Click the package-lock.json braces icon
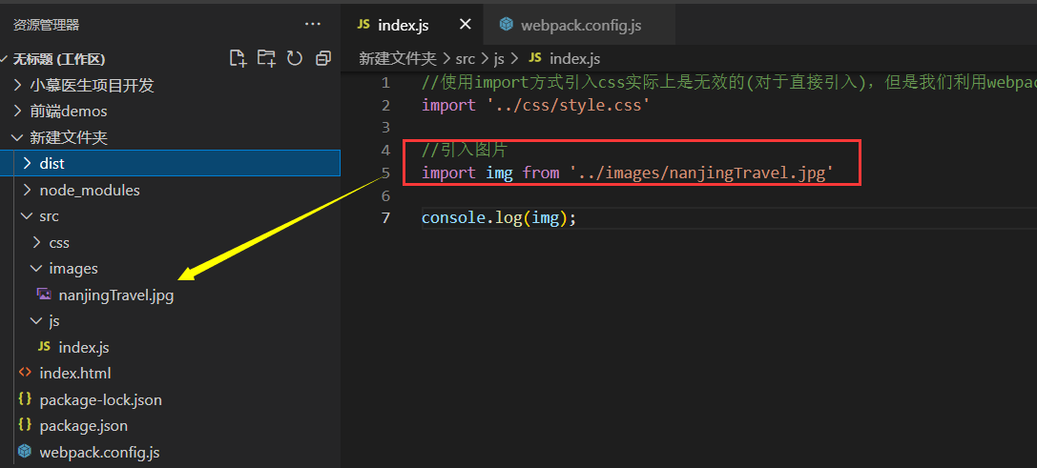The image size is (1037, 468). click(25, 399)
